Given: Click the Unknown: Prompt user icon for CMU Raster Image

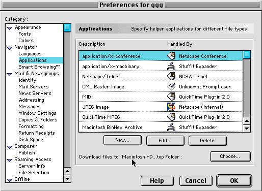Looking at the screenshot, I should pyautogui.click(x=171, y=86).
